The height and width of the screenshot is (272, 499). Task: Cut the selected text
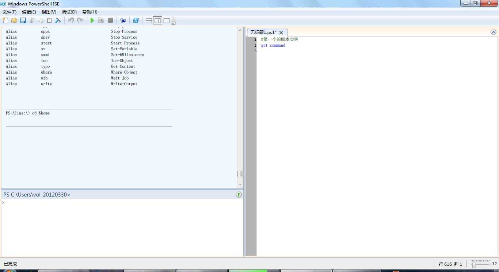pos(32,20)
